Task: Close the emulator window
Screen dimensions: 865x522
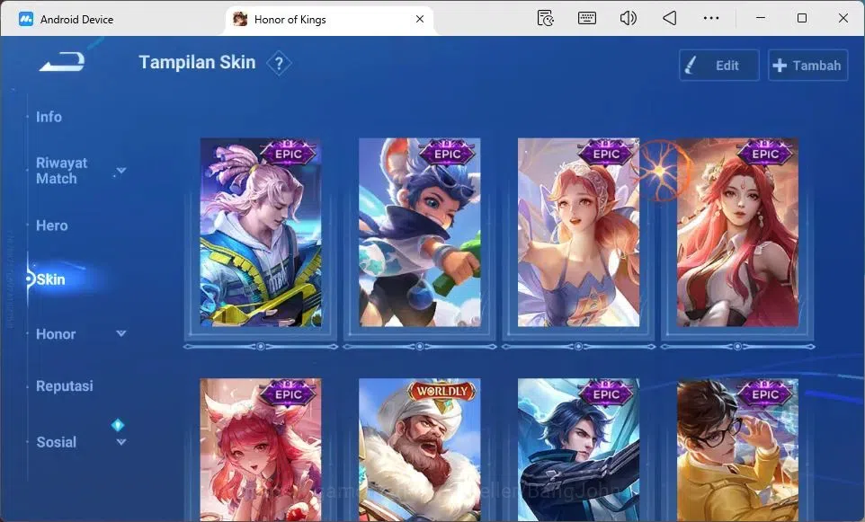Action: (x=843, y=18)
